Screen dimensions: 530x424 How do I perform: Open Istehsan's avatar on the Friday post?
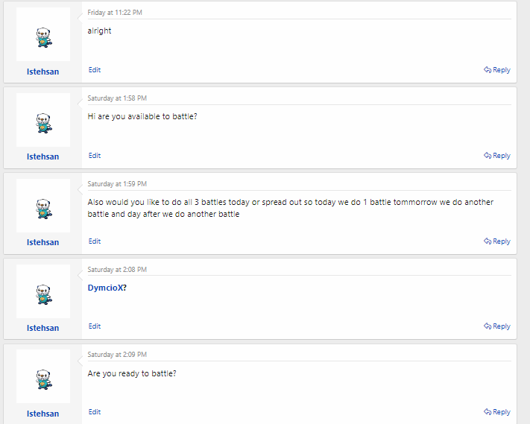tap(43, 35)
